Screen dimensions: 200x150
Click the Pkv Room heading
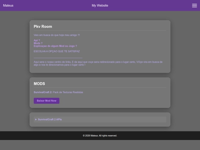pos(43,26)
